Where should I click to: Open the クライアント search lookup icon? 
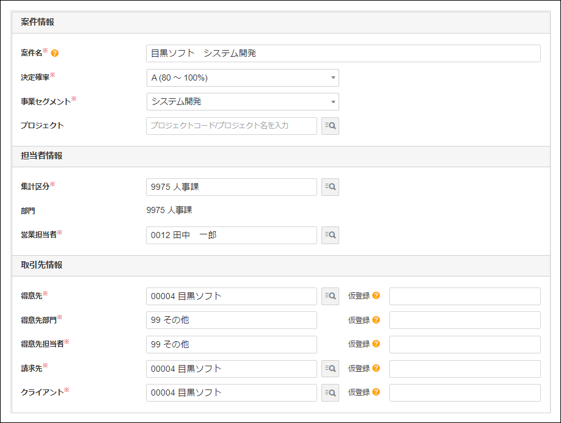click(x=330, y=392)
